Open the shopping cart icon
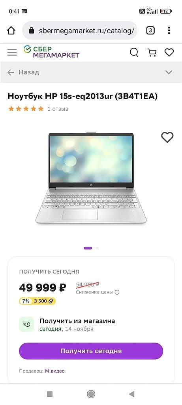This screenshot has width=182, height=405. pos(152,53)
